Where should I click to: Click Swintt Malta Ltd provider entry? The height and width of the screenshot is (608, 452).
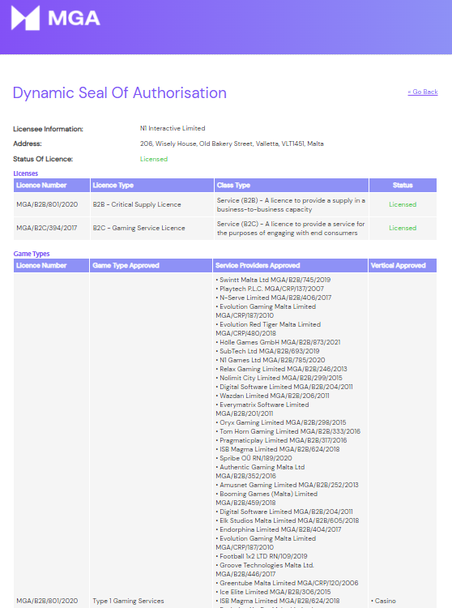273,280
